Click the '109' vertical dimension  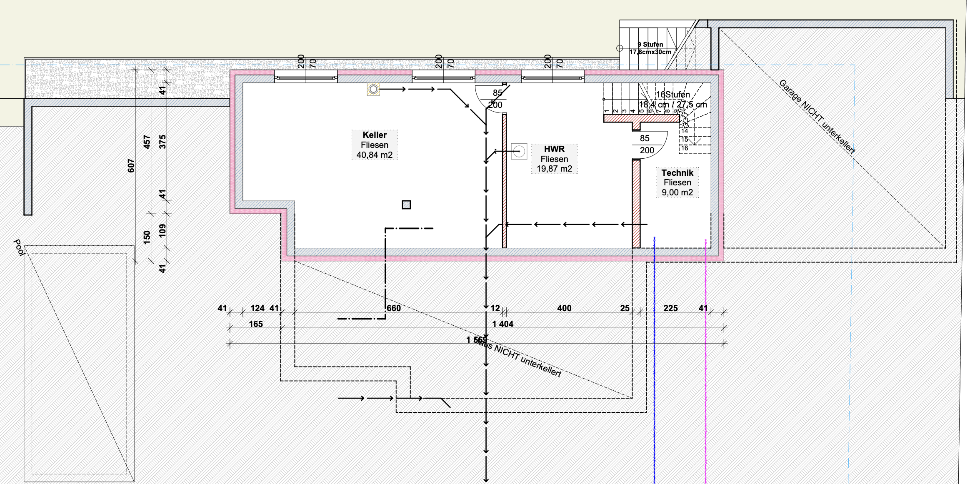[x=162, y=231]
